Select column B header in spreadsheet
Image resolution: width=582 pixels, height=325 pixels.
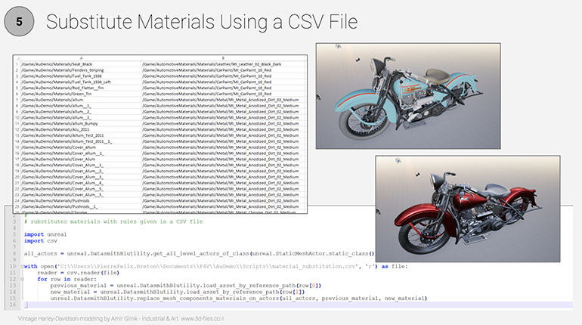224,57
